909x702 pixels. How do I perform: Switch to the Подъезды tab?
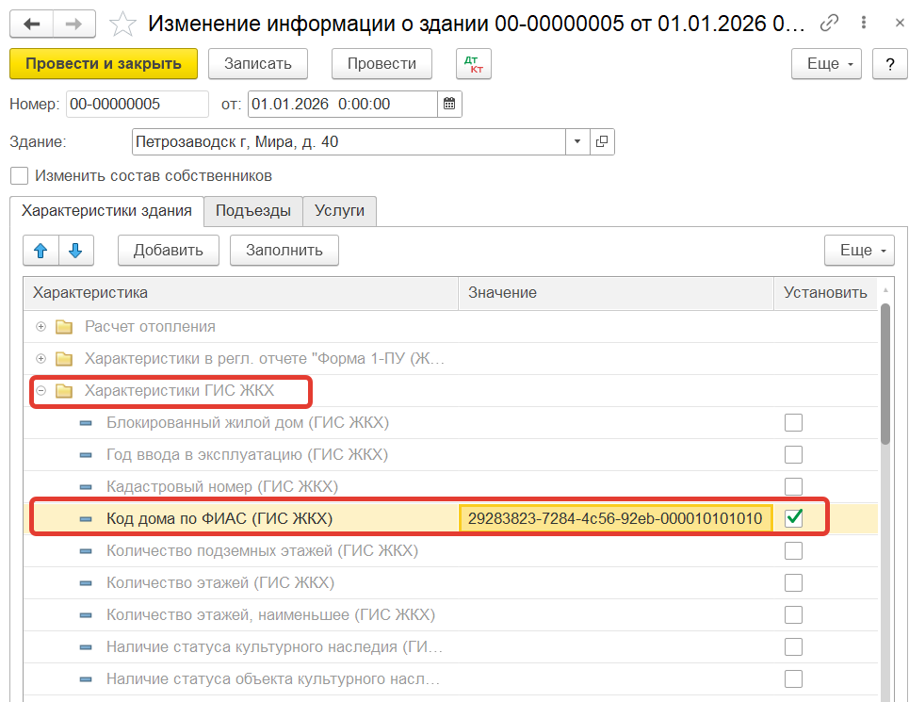click(x=253, y=211)
